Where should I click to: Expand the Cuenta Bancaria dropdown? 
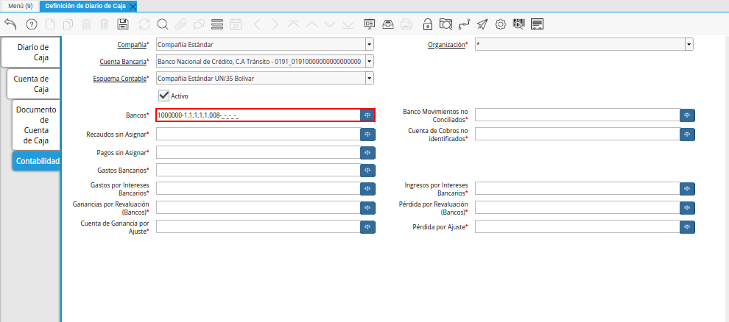[369, 61]
